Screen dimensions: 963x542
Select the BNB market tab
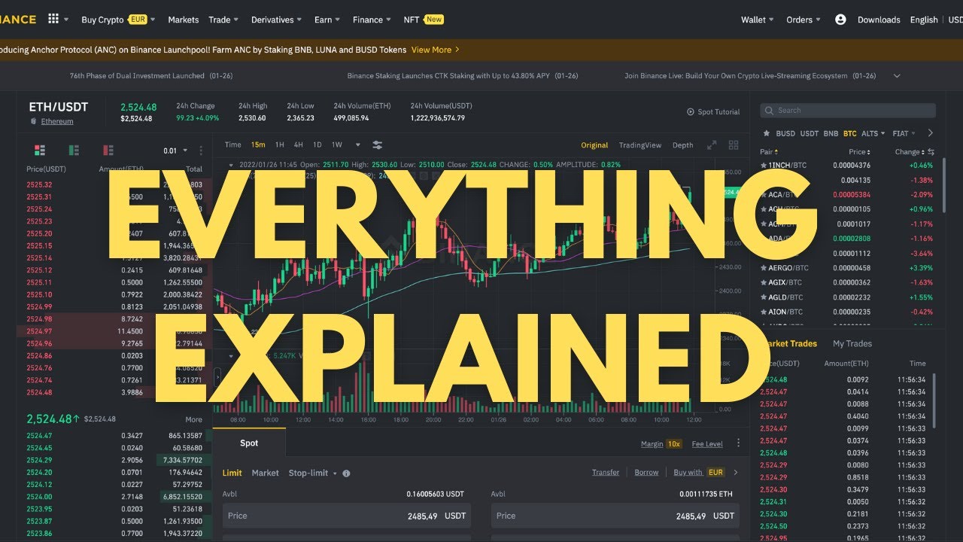pyautogui.click(x=831, y=133)
